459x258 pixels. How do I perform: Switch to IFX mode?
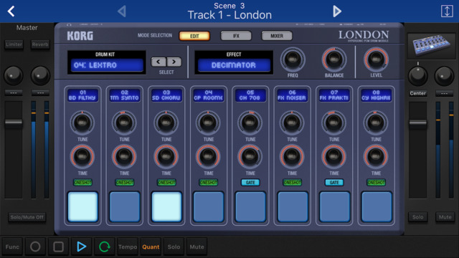(x=236, y=36)
